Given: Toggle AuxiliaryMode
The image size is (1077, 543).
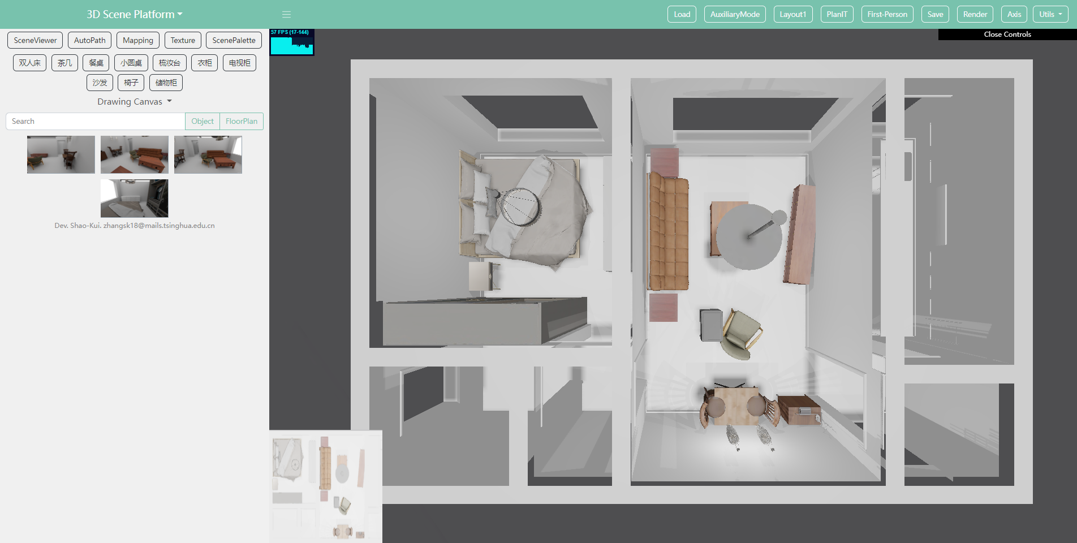Looking at the screenshot, I should 735,14.
